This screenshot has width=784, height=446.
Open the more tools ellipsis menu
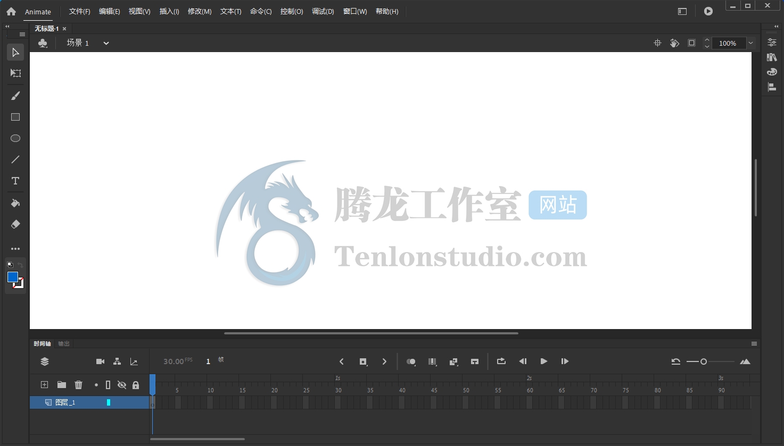pyautogui.click(x=15, y=249)
